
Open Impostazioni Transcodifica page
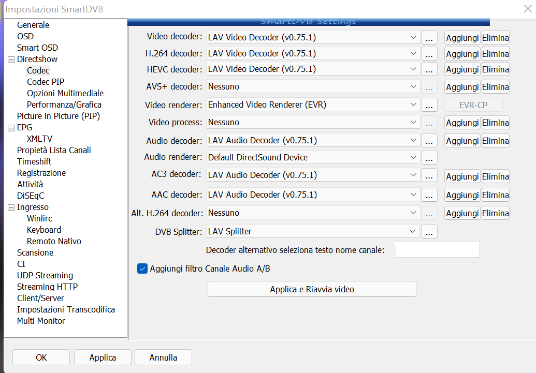coord(66,309)
